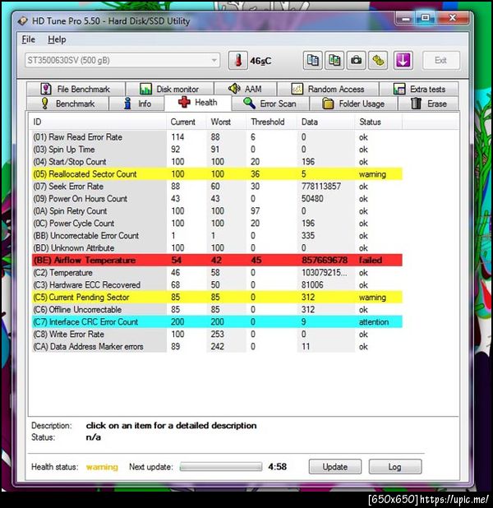Select the (C8) Write Error Rate row
493x508 pixels.
pyautogui.click(x=217, y=334)
